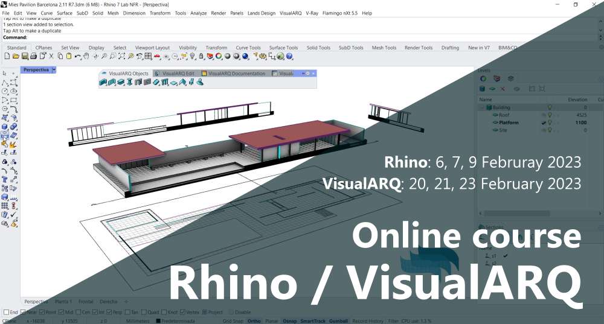Image resolution: width=604 pixels, height=324 pixels.
Task: Select the Pan view hand tool
Action: [86, 56]
